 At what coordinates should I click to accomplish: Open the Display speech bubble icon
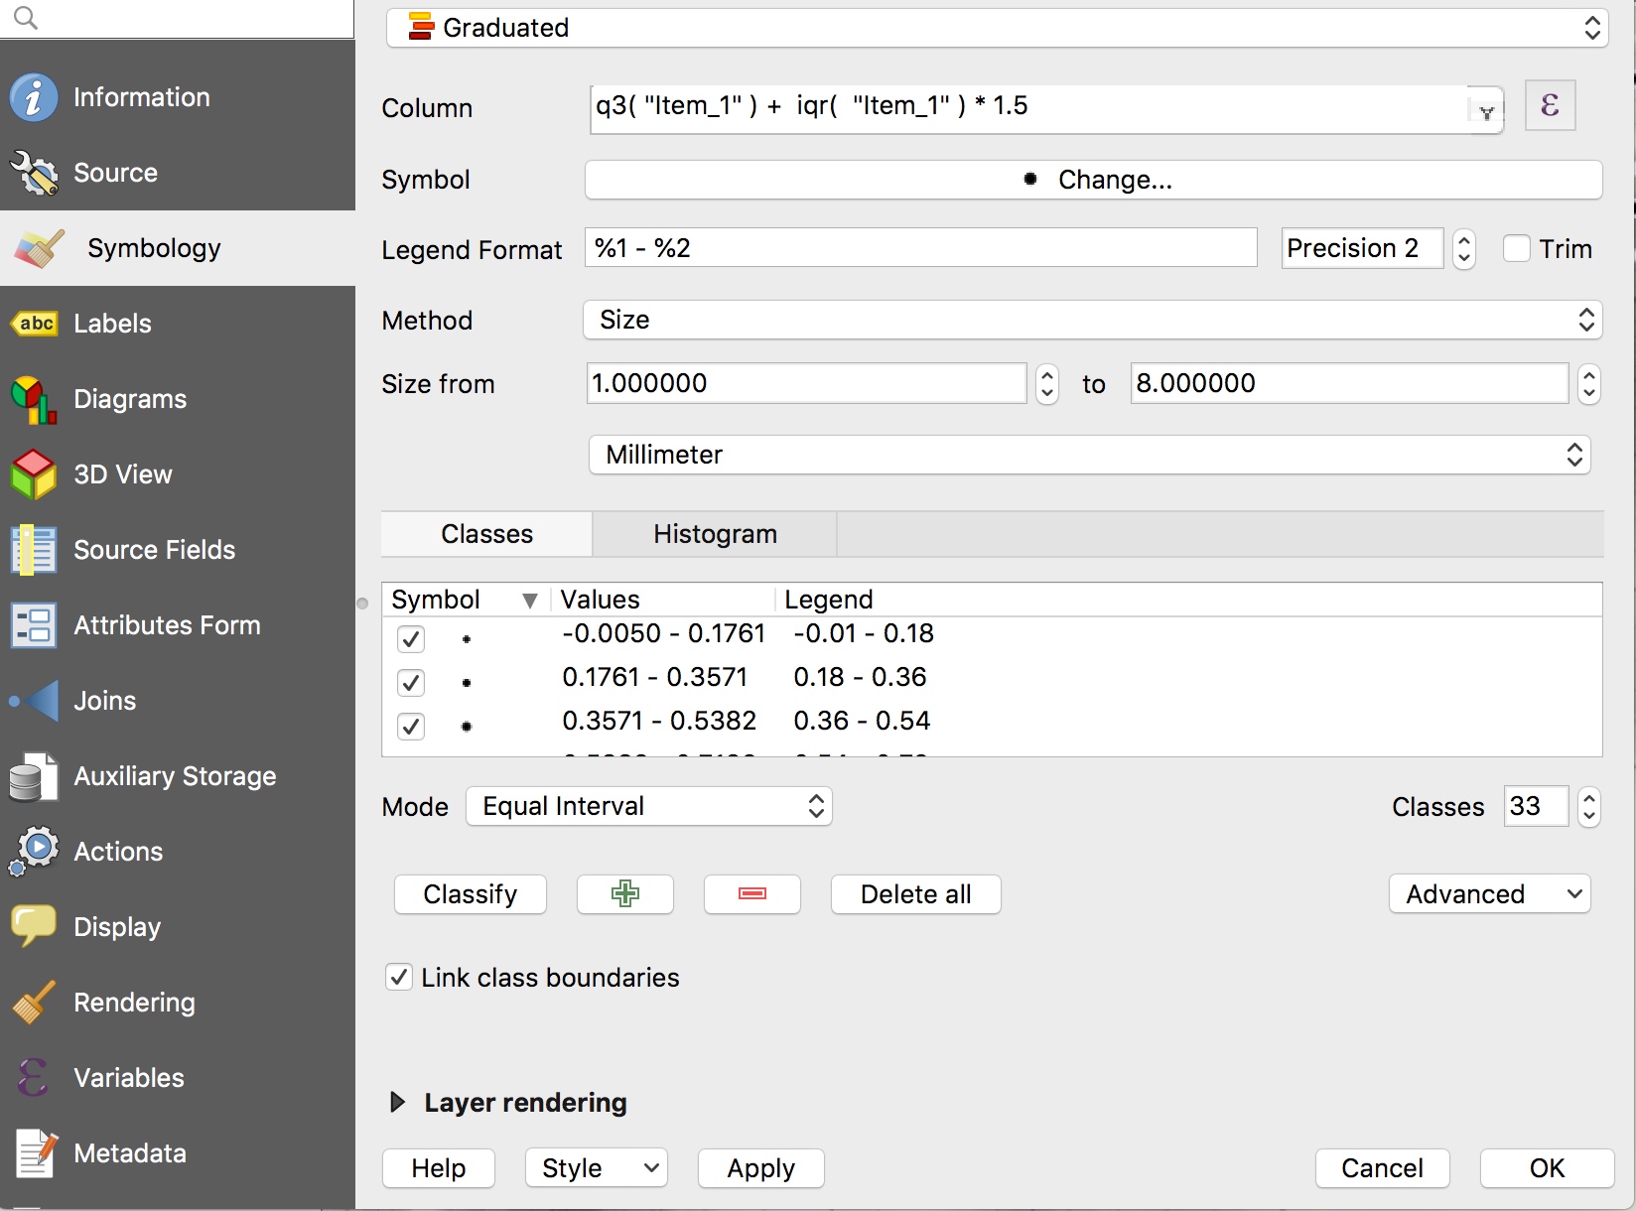tap(34, 927)
